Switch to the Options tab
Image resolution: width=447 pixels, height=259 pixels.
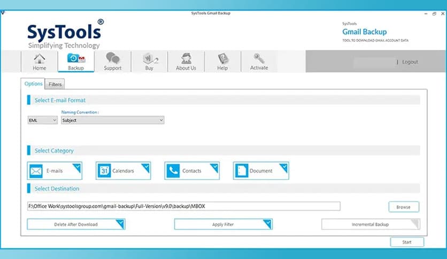coord(33,83)
